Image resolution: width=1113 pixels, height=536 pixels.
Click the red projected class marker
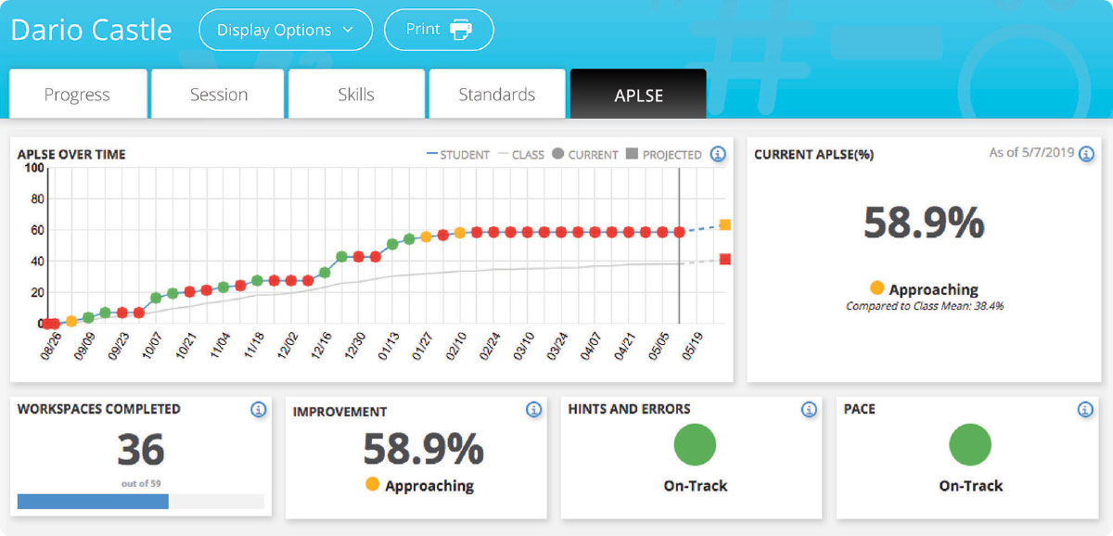[725, 260]
